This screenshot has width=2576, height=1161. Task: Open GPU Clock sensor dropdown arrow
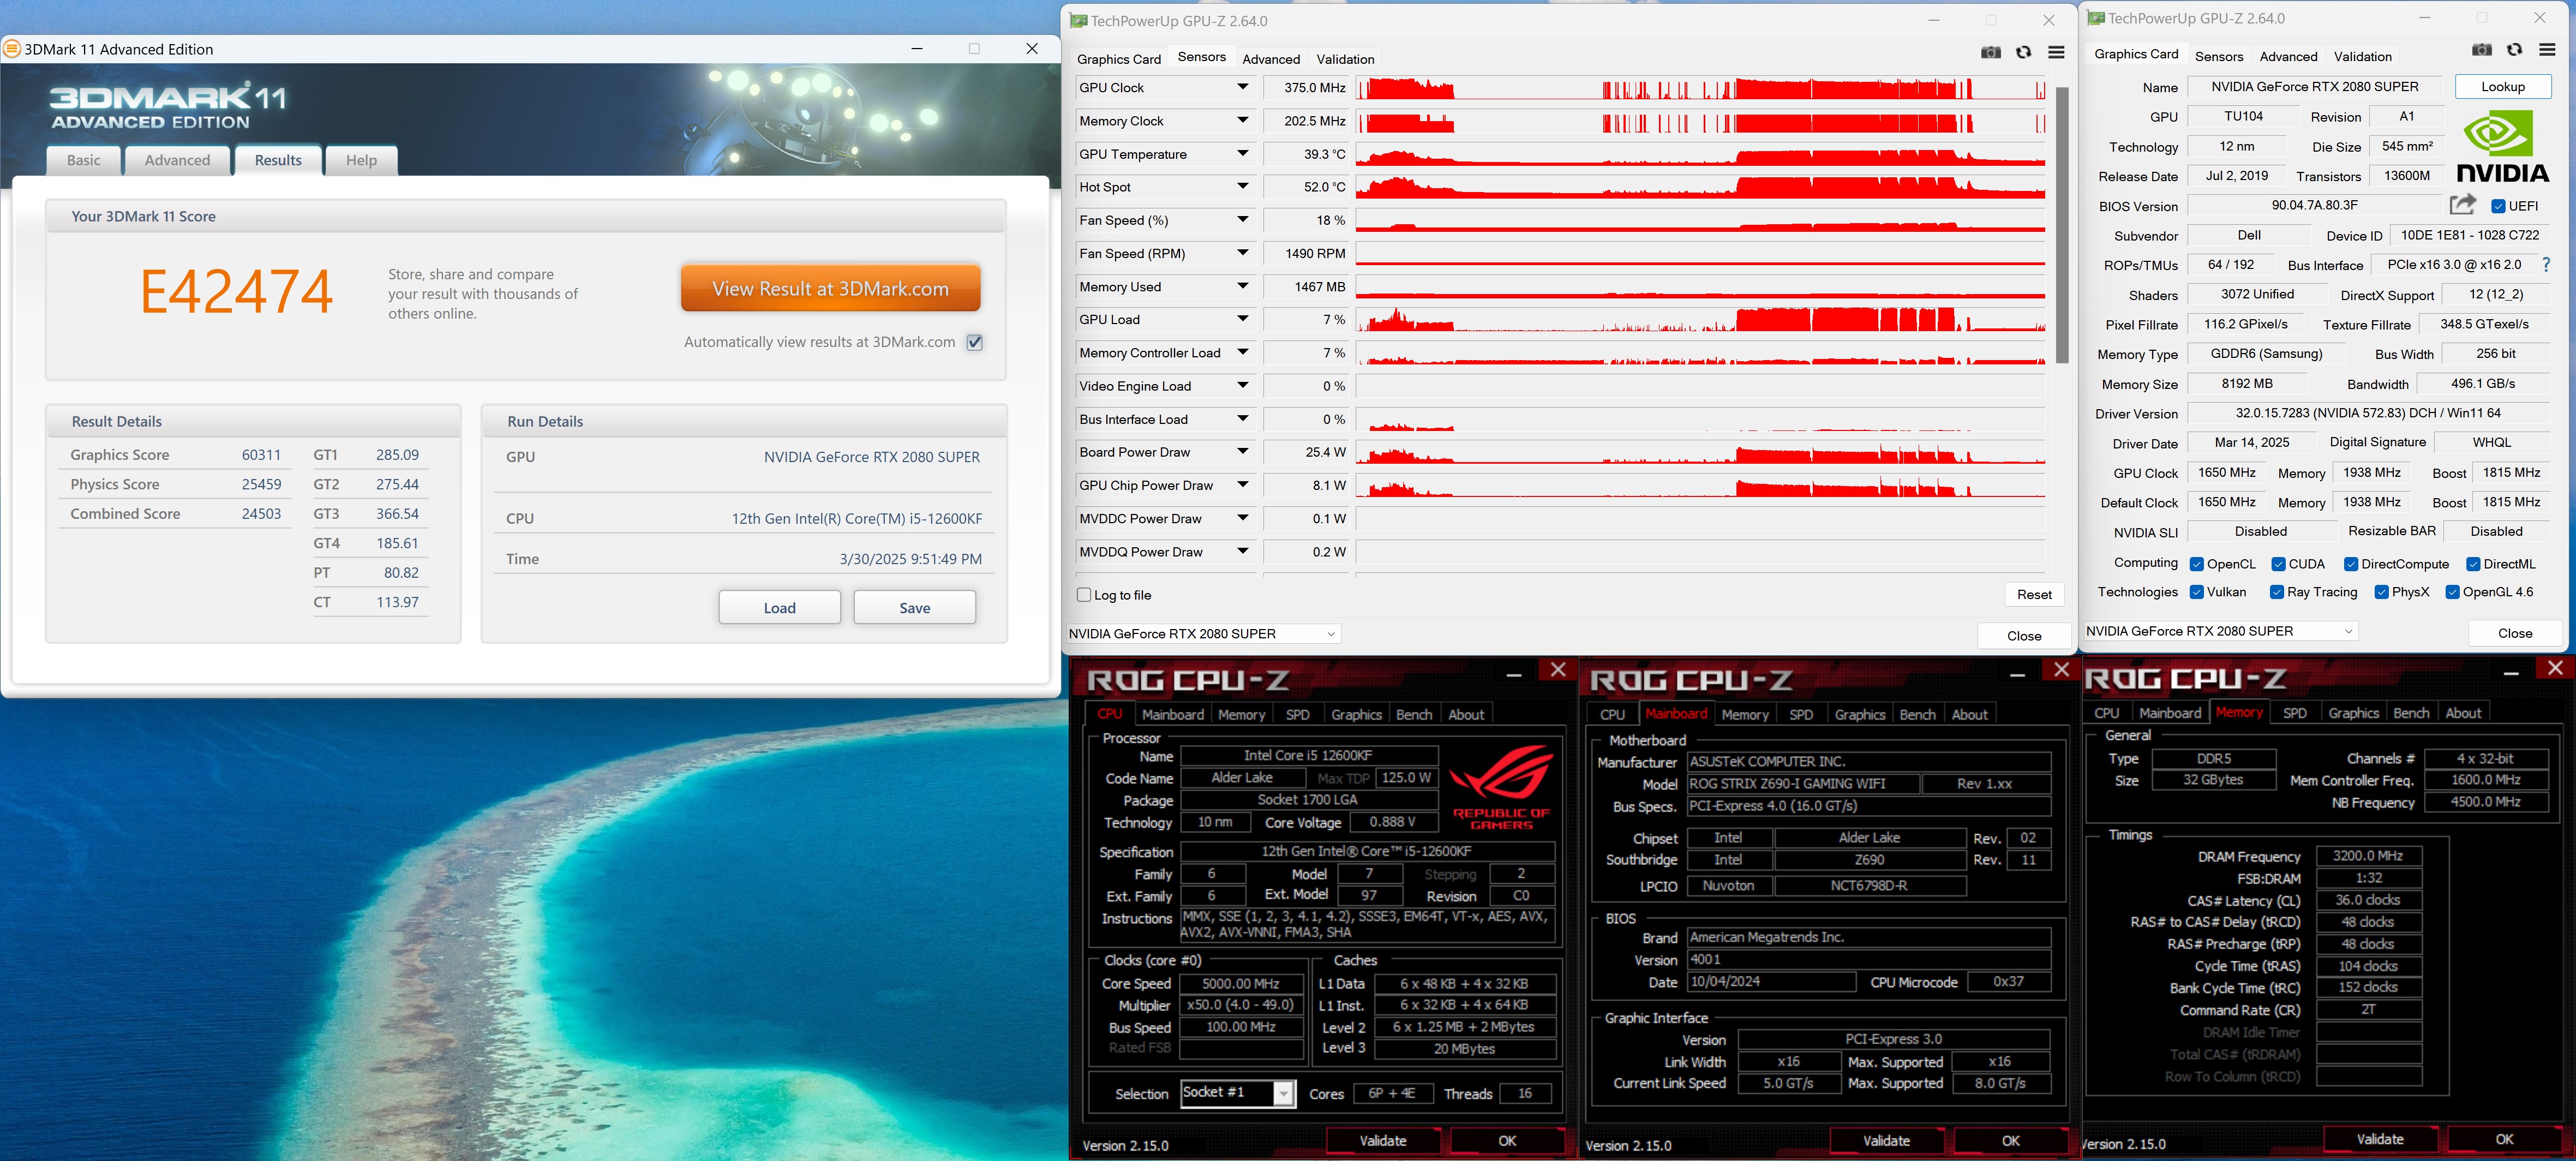(x=1242, y=87)
